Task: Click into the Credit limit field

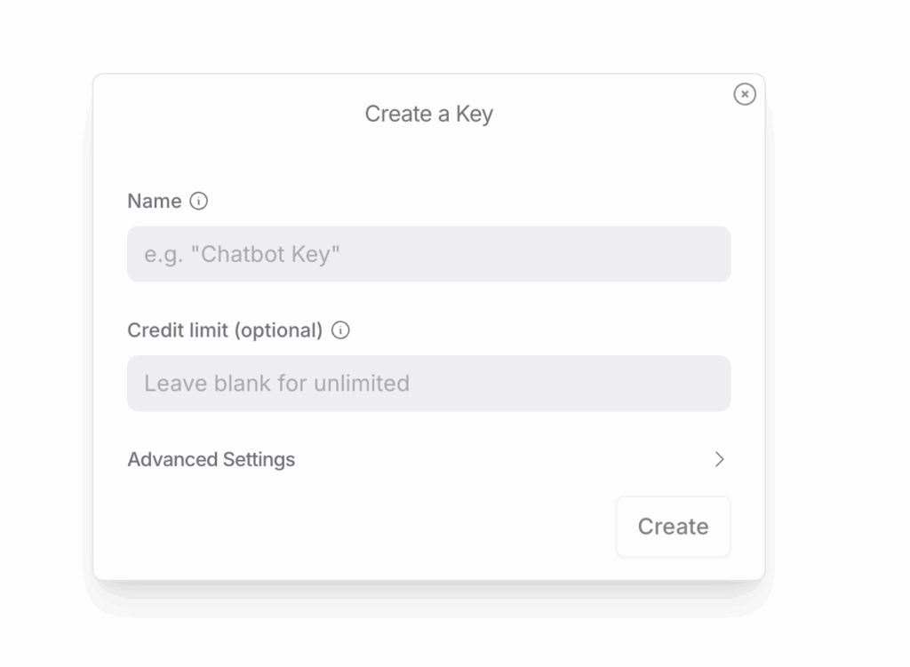Action: (428, 384)
